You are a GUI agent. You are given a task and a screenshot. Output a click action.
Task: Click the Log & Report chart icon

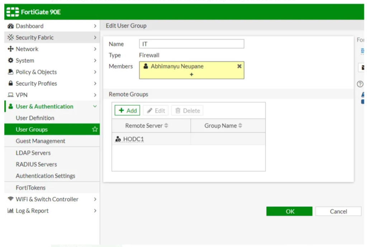pos(10,210)
